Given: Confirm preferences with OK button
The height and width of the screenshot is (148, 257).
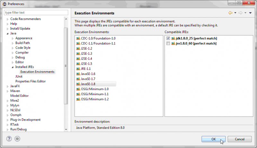Looking at the screenshot, I should (x=213, y=139).
